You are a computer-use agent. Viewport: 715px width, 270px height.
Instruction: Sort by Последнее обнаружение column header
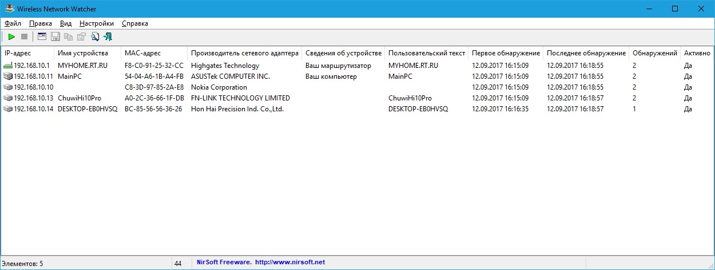pos(586,53)
